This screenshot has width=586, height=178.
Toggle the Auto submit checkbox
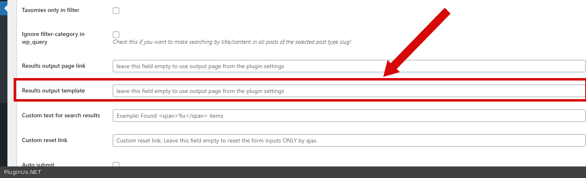(116, 164)
